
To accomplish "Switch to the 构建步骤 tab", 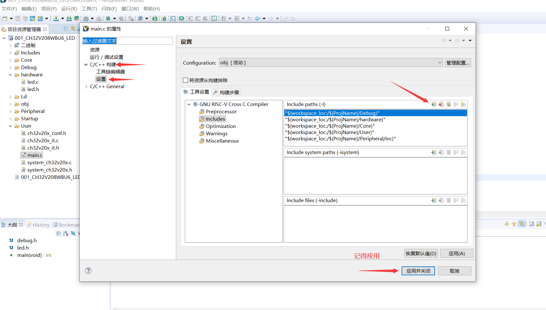I will [x=226, y=92].
